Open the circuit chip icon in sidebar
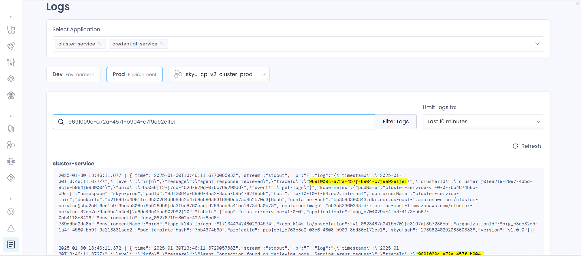 click(11, 161)
